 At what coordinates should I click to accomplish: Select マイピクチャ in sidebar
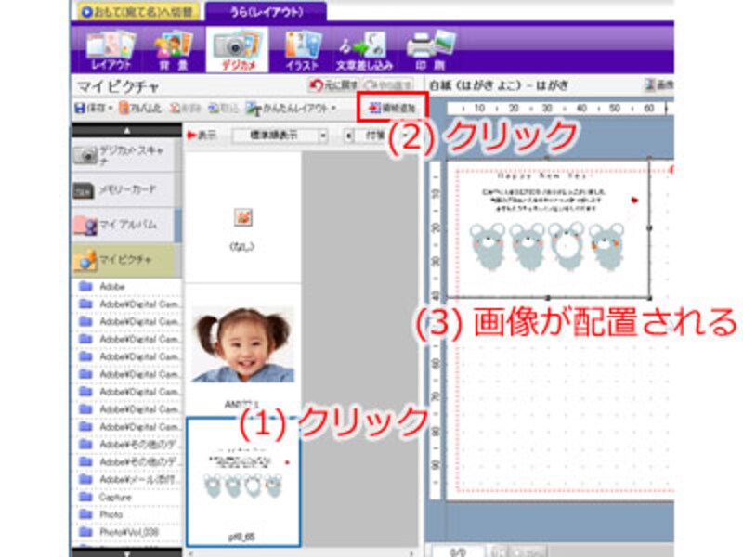point(124,260)
